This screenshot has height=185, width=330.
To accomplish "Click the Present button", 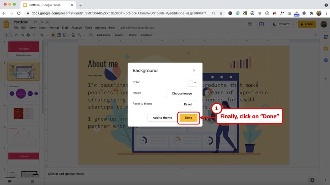I will point(282,24).
